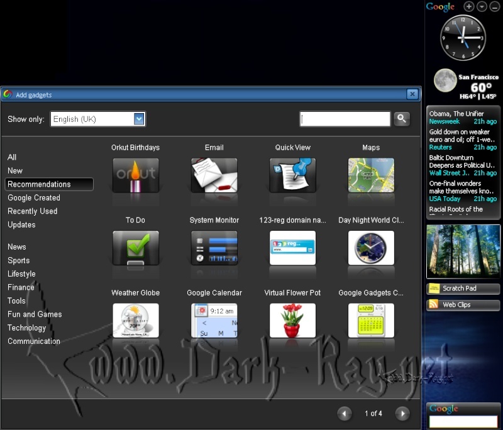Browse the Sports category
Image resolution: width=503 pixels, height=430 pixels.
click(x=19, y=260)
